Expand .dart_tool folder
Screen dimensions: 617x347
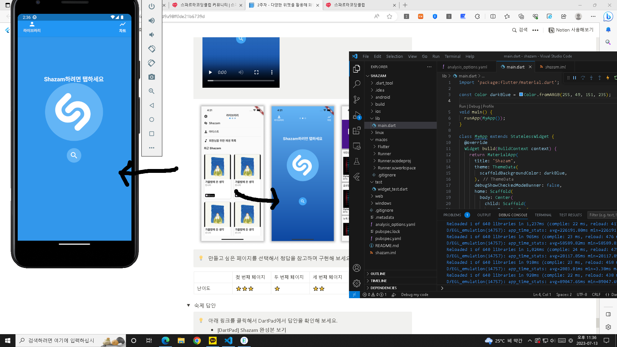(384, 83)
